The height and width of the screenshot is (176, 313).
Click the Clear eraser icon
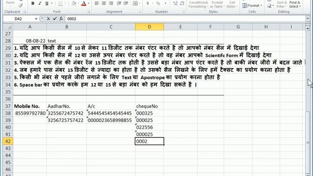(270, 5)
